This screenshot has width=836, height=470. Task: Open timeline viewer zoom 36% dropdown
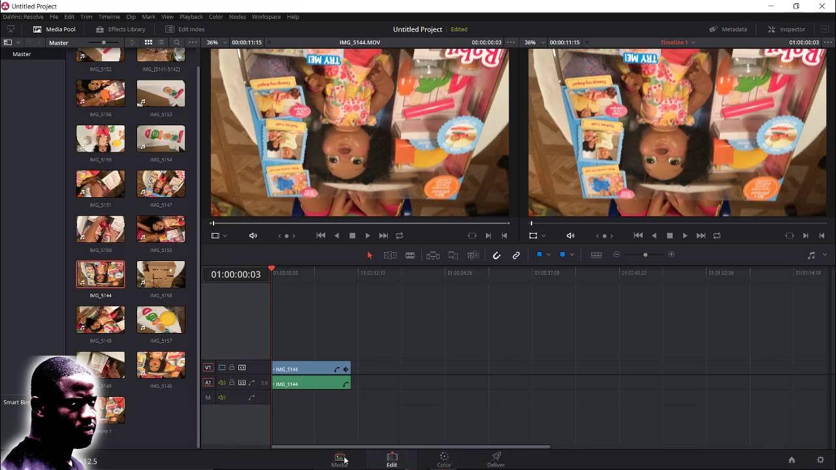click(x=535, y=42)
